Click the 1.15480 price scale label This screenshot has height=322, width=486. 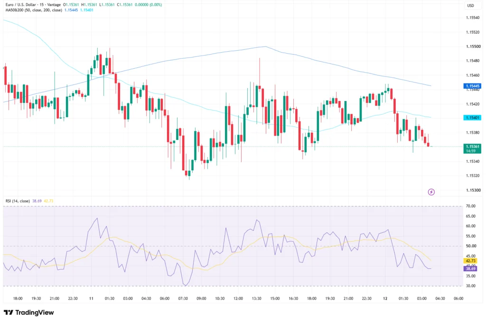click(473, 61)
